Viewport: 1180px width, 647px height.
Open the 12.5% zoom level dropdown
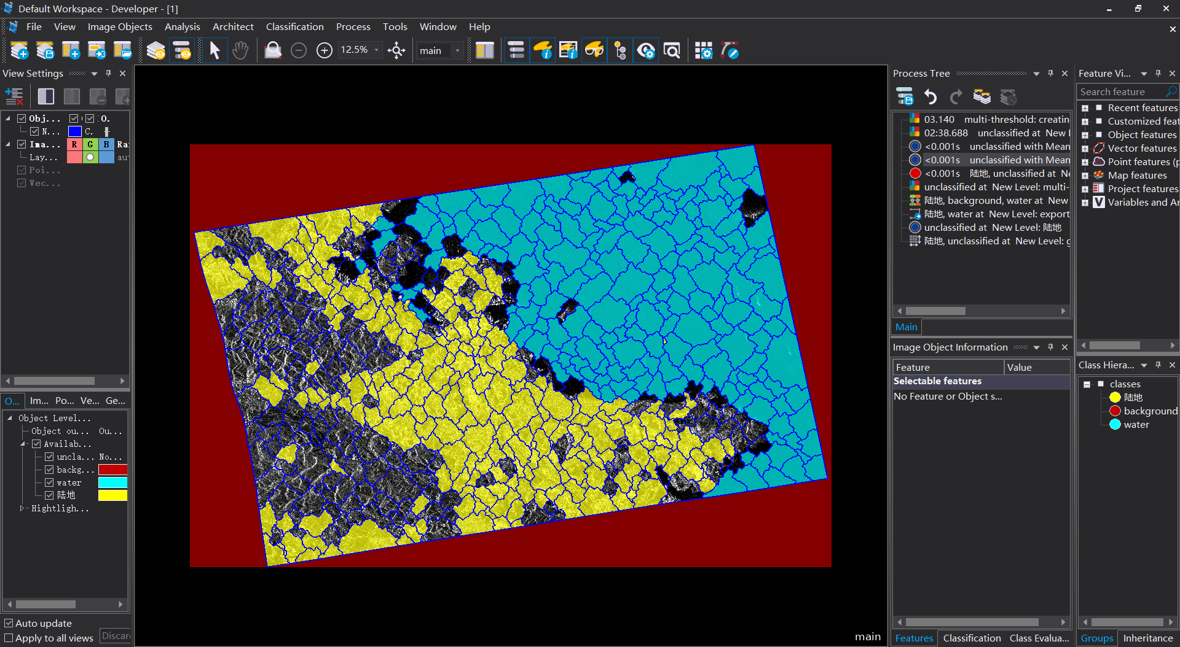(x=376, y=50)
